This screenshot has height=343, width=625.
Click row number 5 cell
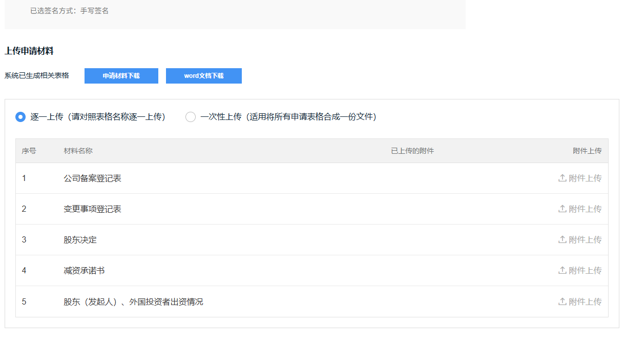pos(24,301)
